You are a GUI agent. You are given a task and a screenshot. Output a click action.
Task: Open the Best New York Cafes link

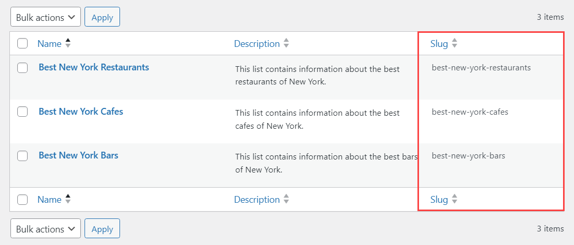click(81, 111)
